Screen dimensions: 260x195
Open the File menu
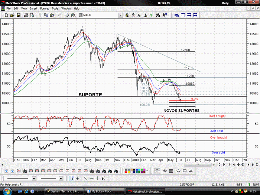9,9
